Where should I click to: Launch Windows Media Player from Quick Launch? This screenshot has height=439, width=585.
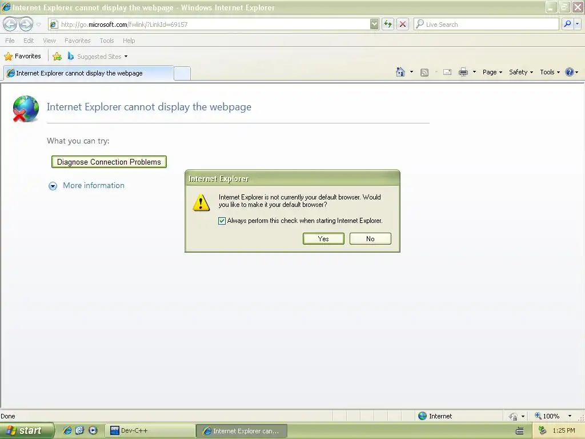[x=93, y=430]
